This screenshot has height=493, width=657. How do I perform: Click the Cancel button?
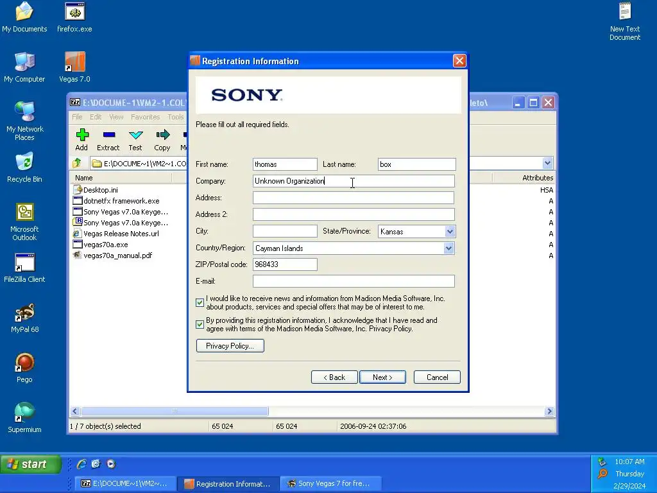coord(437,377)
